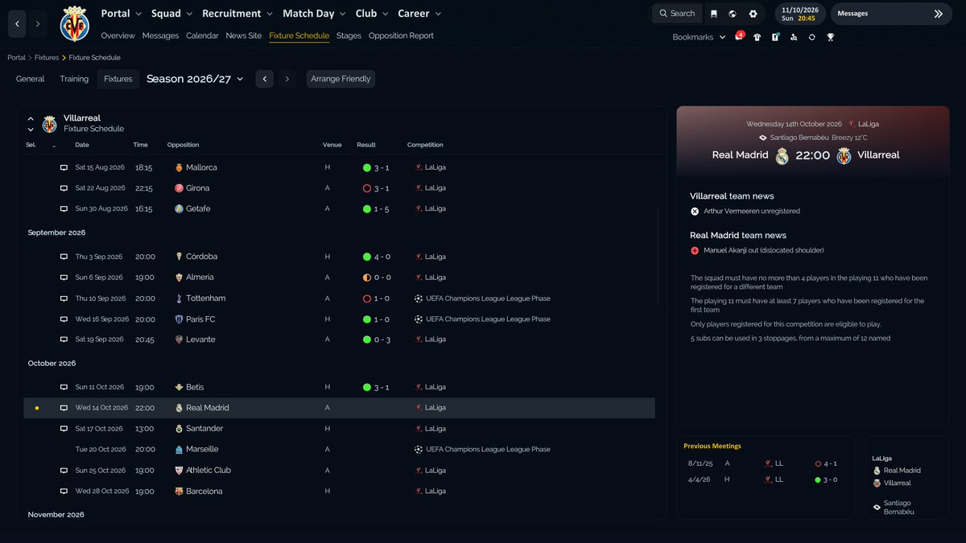This screenshot has height=543, width=966.
Task: Open the Career menu dropdown
Action: pyautogui.click(x=419, y=14)
